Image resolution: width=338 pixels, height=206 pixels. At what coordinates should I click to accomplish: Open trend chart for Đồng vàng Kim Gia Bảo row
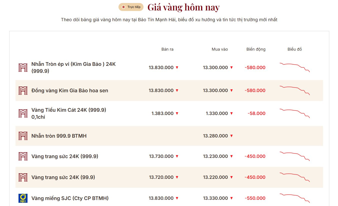[x=295, y=90]
